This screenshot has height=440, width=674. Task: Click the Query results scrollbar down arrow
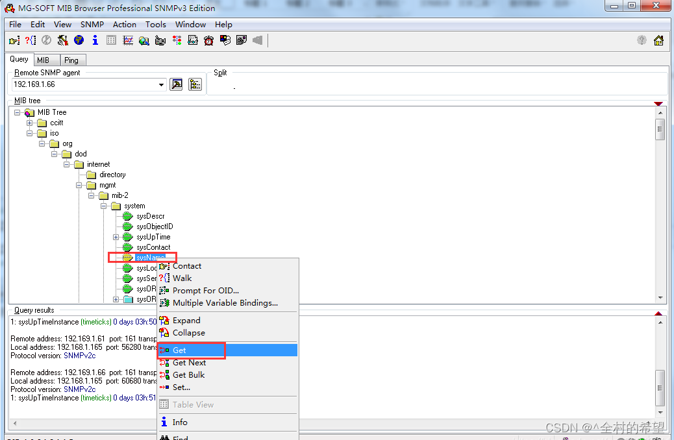click(x=660, y=413)
